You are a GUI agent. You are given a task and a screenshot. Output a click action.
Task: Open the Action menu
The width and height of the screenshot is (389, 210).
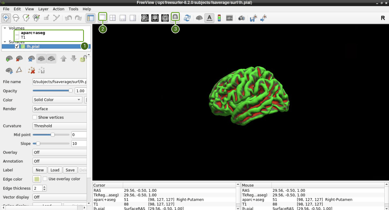(x=58, y=9)
